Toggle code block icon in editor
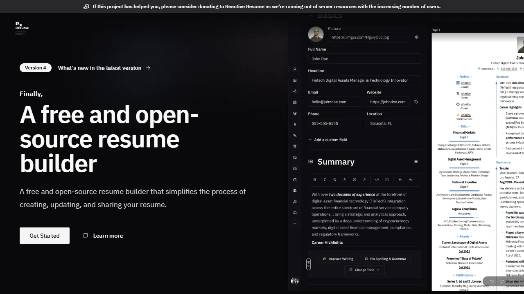The height and width of the screenshot is (294, 524). click(387, 180)
